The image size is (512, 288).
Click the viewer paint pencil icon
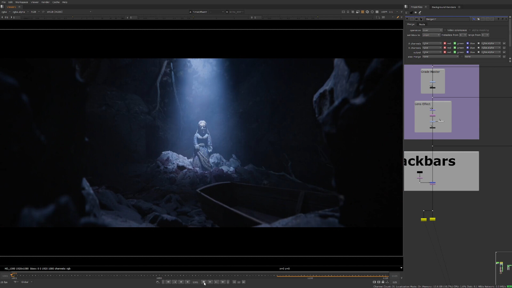pos(398,17)
